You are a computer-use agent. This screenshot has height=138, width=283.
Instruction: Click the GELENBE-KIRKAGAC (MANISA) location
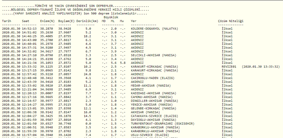coord(153,108)
